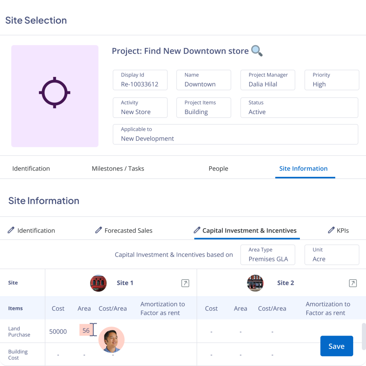
Task: Open the Area Type dropdown showing Premises GLA
Action: tap(268, 254)
